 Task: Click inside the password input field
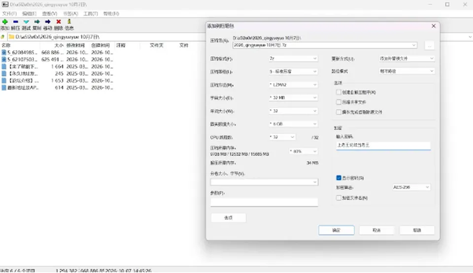point(383,145)
